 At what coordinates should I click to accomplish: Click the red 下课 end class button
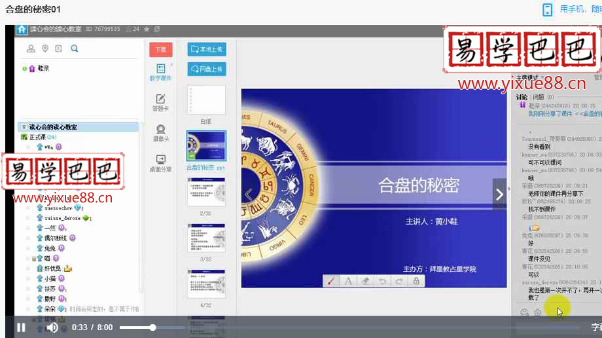click(x=160, y=50)
